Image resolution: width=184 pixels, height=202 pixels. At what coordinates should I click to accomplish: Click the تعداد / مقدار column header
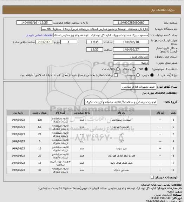click(x=39, y=113)
